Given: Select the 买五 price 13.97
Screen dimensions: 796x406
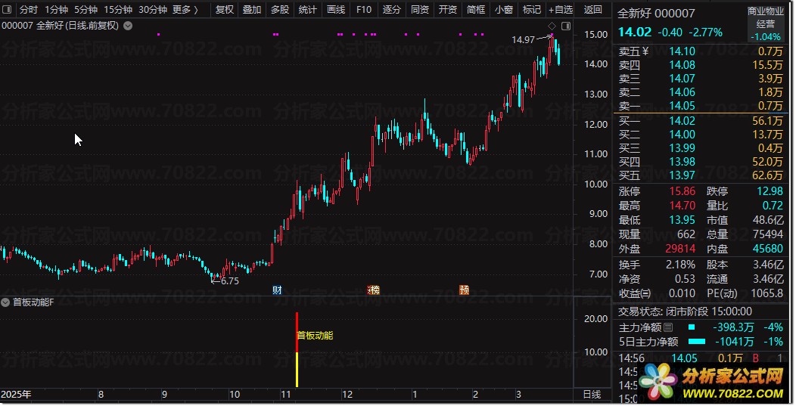Looking at the screenshot, I should pyautogui.click(x=682, y=175).
